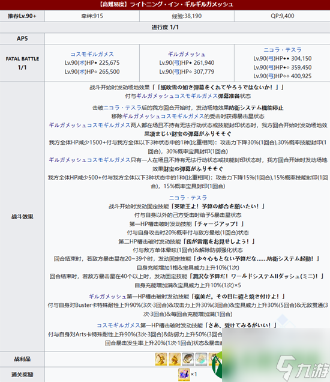Viewport: 330px width, 382px height.
Task: Click the 通关奖励 row label
Action: (x=22, y=374)
